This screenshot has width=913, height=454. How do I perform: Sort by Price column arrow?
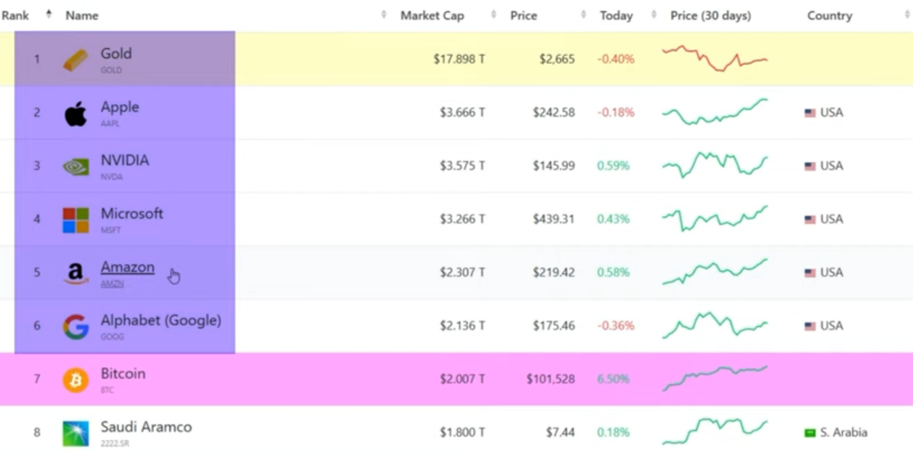click(583, 14)
